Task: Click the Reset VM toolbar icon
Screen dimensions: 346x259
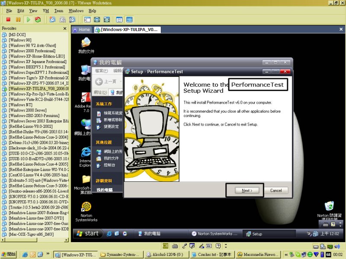Action: tap(38, 19)
